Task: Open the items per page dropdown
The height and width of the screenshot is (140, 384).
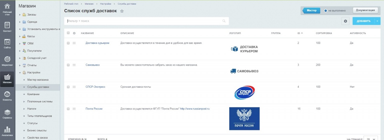Action: (x=371, y=139)
